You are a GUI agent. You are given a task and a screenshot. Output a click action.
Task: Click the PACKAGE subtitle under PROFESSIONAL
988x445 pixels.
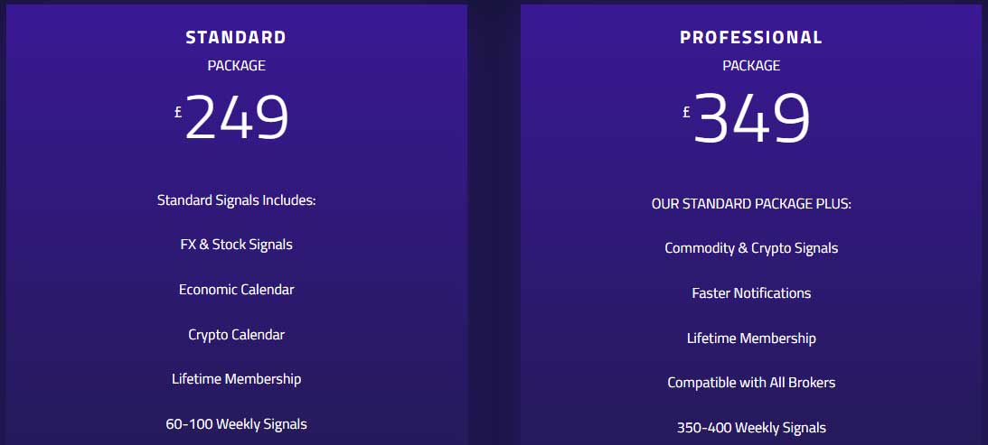pos(751,65)
